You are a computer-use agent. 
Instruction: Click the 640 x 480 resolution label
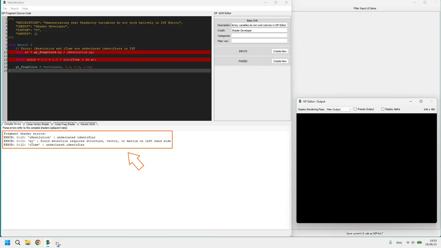pos(429,109)
